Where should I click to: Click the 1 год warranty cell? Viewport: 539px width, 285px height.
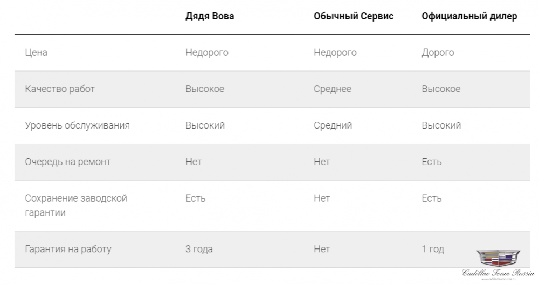click(433, 249)
